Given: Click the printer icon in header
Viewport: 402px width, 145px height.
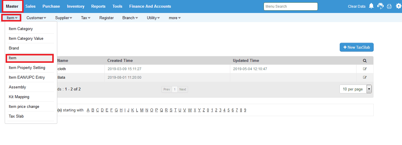Looking at the screenshot, I should pyautogui.click(x=389, y=6).
